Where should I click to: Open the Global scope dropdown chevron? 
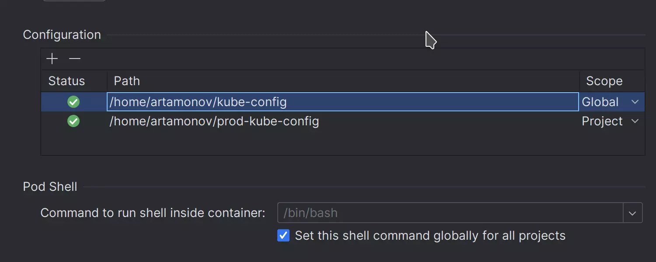635,102
